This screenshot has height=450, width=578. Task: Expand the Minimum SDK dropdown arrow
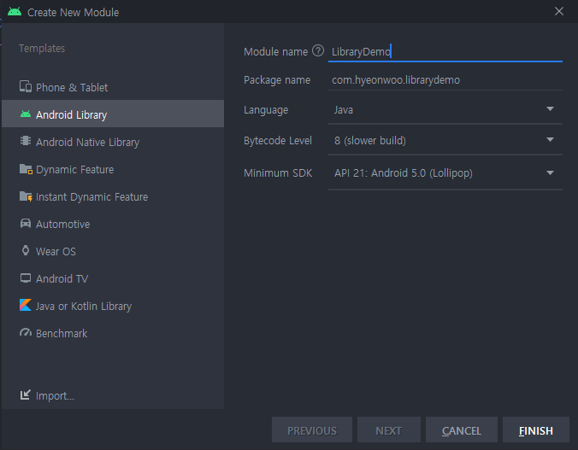[550, 172]
